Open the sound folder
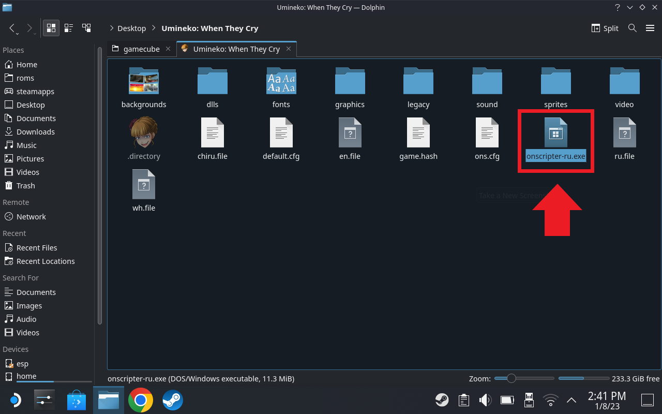This screenshot has height=414, width=662. [487, 87]
